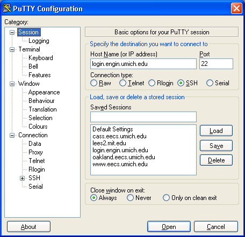The height and width of the screenshot is (237, 245).
Task: Select oakland.eecs.umich.edu saved session
Action: click(124, 157)
